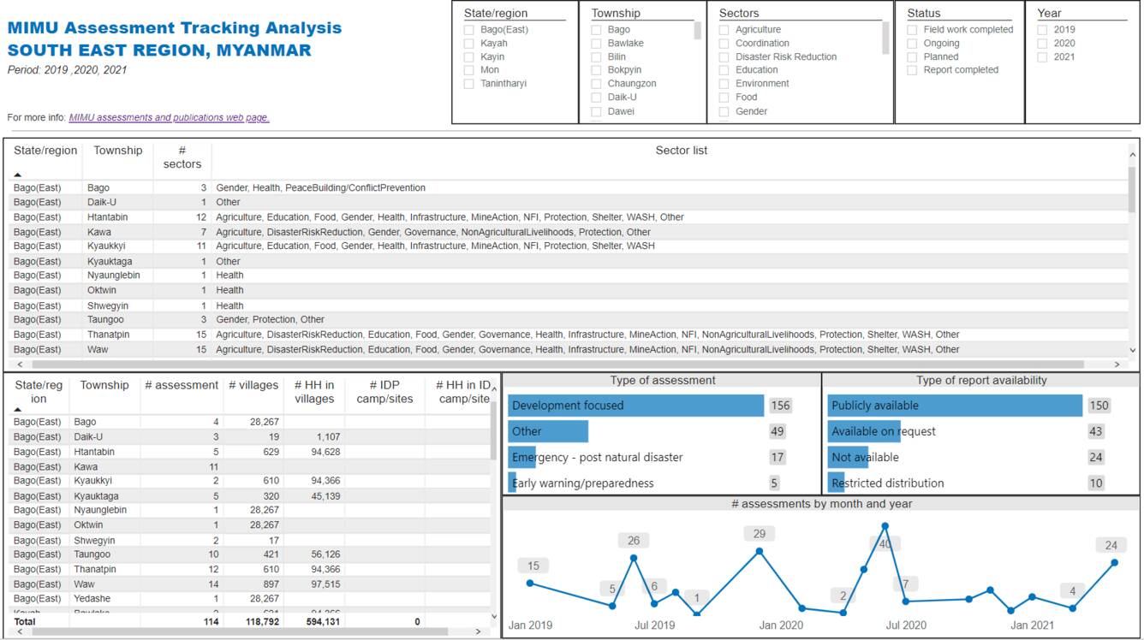Select Emergency - post natural disaster bar

point(521,457)
